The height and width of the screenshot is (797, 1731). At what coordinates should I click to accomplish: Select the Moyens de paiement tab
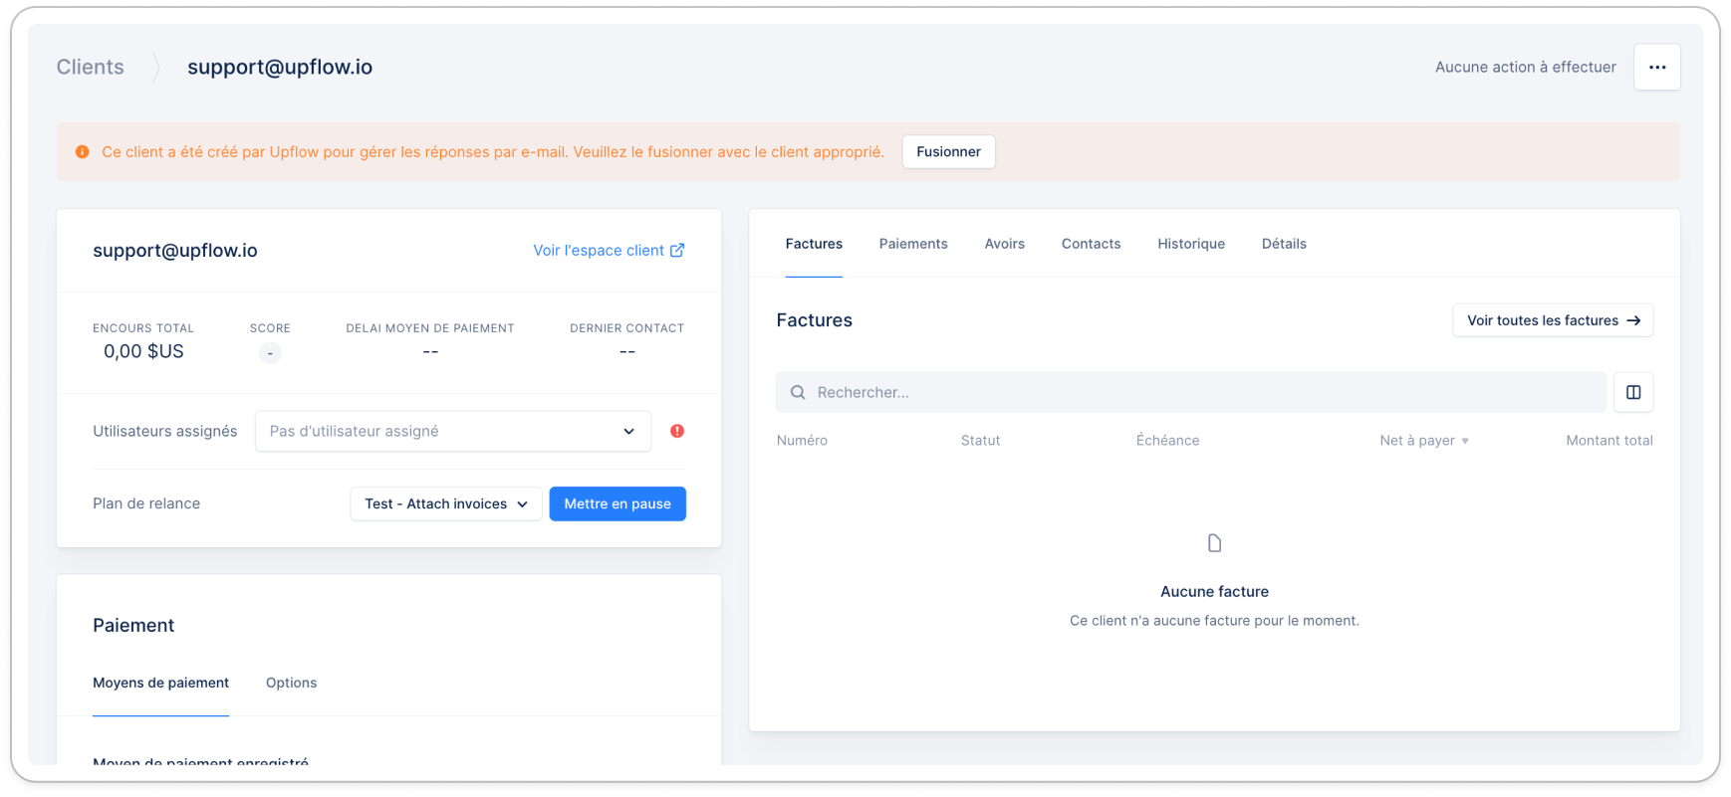tap(160, 683)
